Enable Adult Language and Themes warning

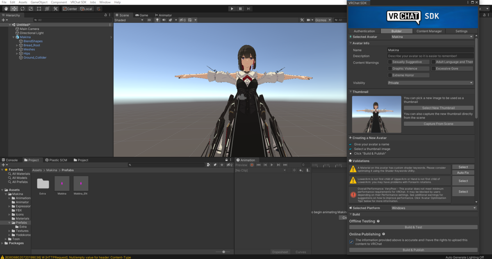tap(433, 62)
